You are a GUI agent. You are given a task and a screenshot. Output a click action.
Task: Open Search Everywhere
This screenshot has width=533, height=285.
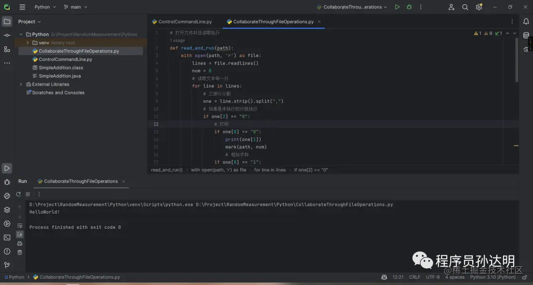(x=465, y=7)
